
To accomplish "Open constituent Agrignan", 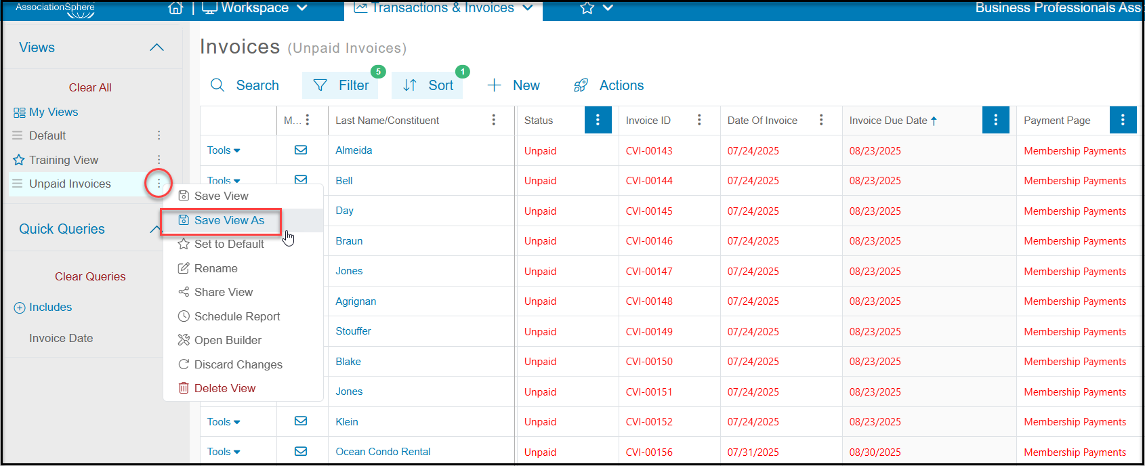I will [356, 301].
